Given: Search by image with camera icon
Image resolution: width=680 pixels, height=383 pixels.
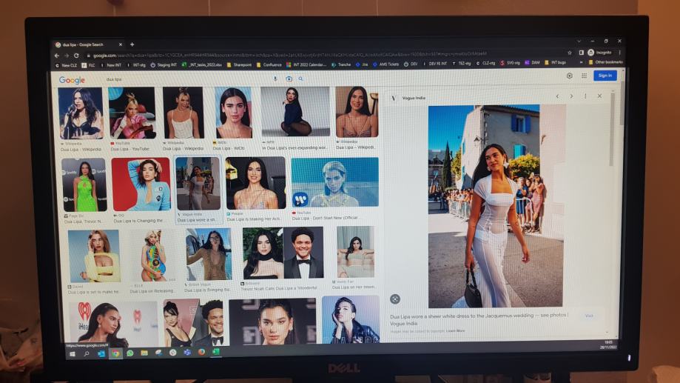Looking at the screenshot, I should point(289,79).
